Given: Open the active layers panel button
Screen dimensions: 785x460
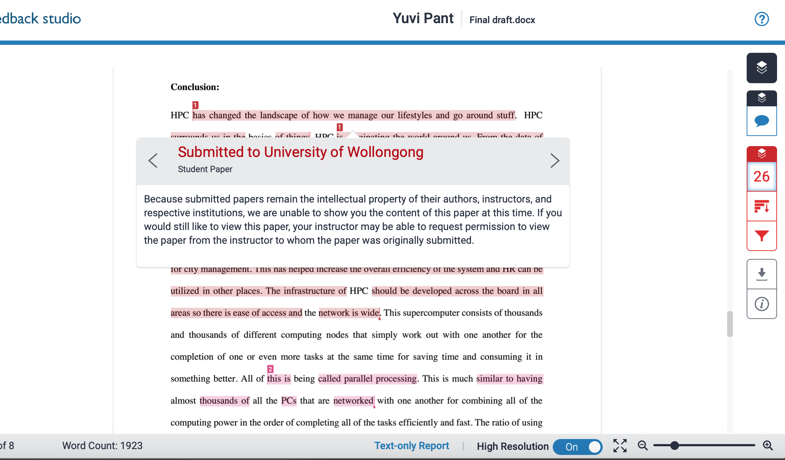Looking at the screenshot, I should [x=761, y=68].
